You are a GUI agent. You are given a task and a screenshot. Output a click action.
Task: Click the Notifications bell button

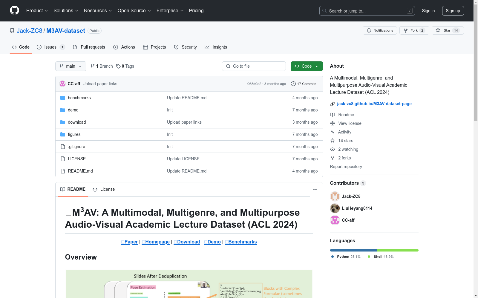point(380,30)
